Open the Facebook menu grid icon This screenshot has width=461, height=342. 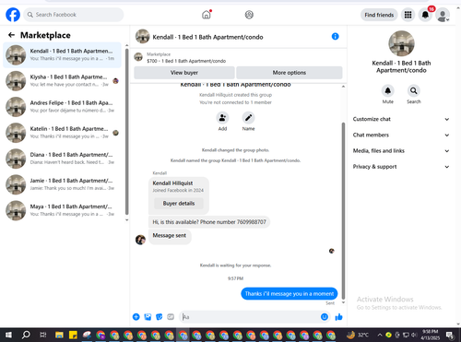pos(408,15)
